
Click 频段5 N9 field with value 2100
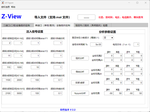coord(7,93)
